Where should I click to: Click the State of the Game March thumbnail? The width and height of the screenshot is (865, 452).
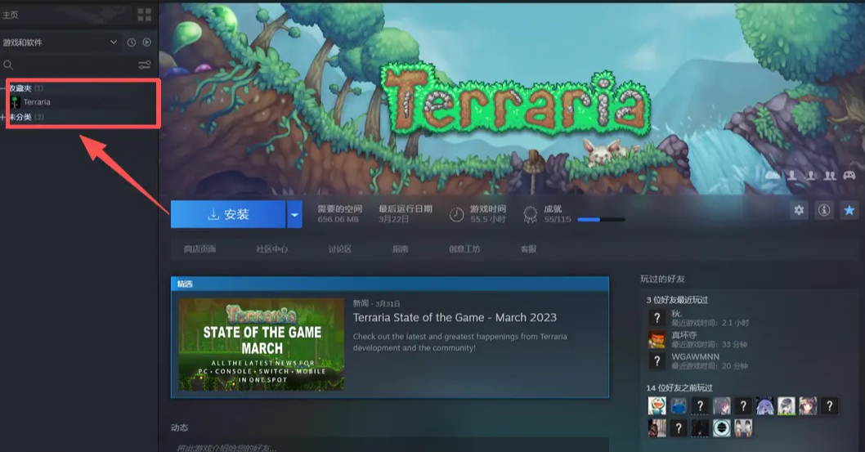pos(262,344)
